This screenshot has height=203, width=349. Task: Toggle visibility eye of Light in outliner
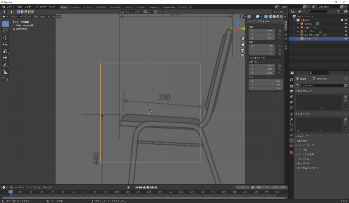[346, 28]
